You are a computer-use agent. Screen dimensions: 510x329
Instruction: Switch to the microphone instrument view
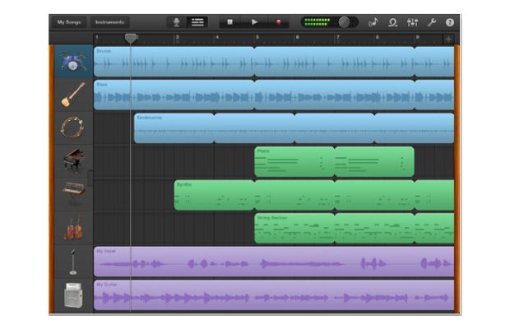176,22
